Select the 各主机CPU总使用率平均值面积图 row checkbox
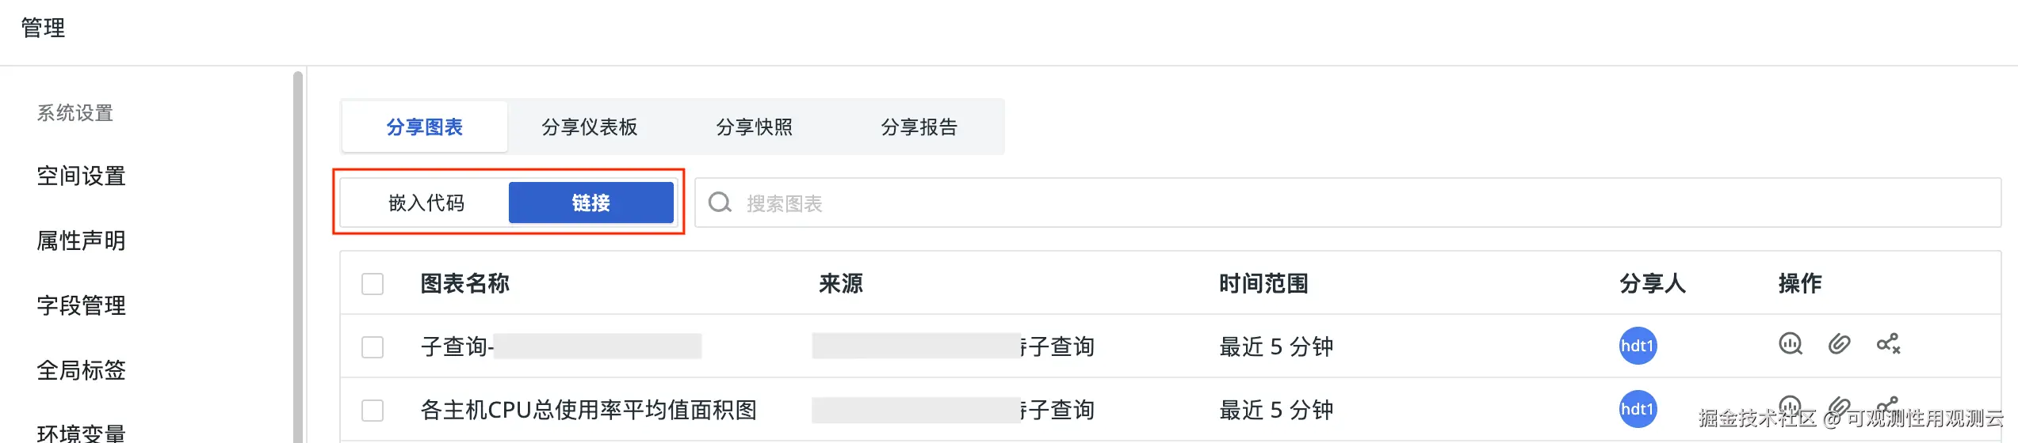This screenshot has width=2018, height=443. click(373, 411)
